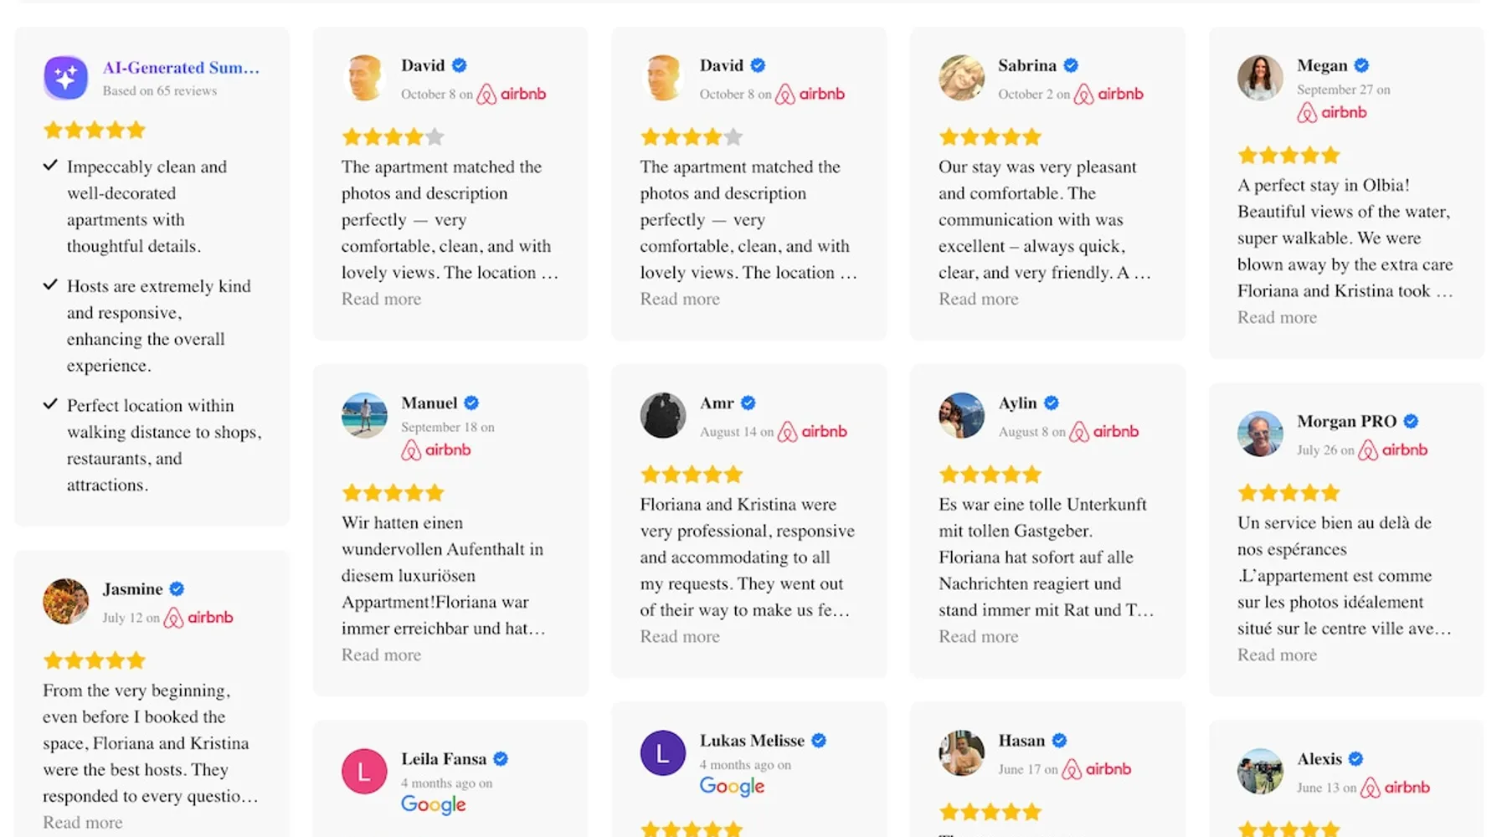Viewport: 1507px width, 837px height.
Task: Click Aylin's profile picture
Action: (x=961, y=415)
